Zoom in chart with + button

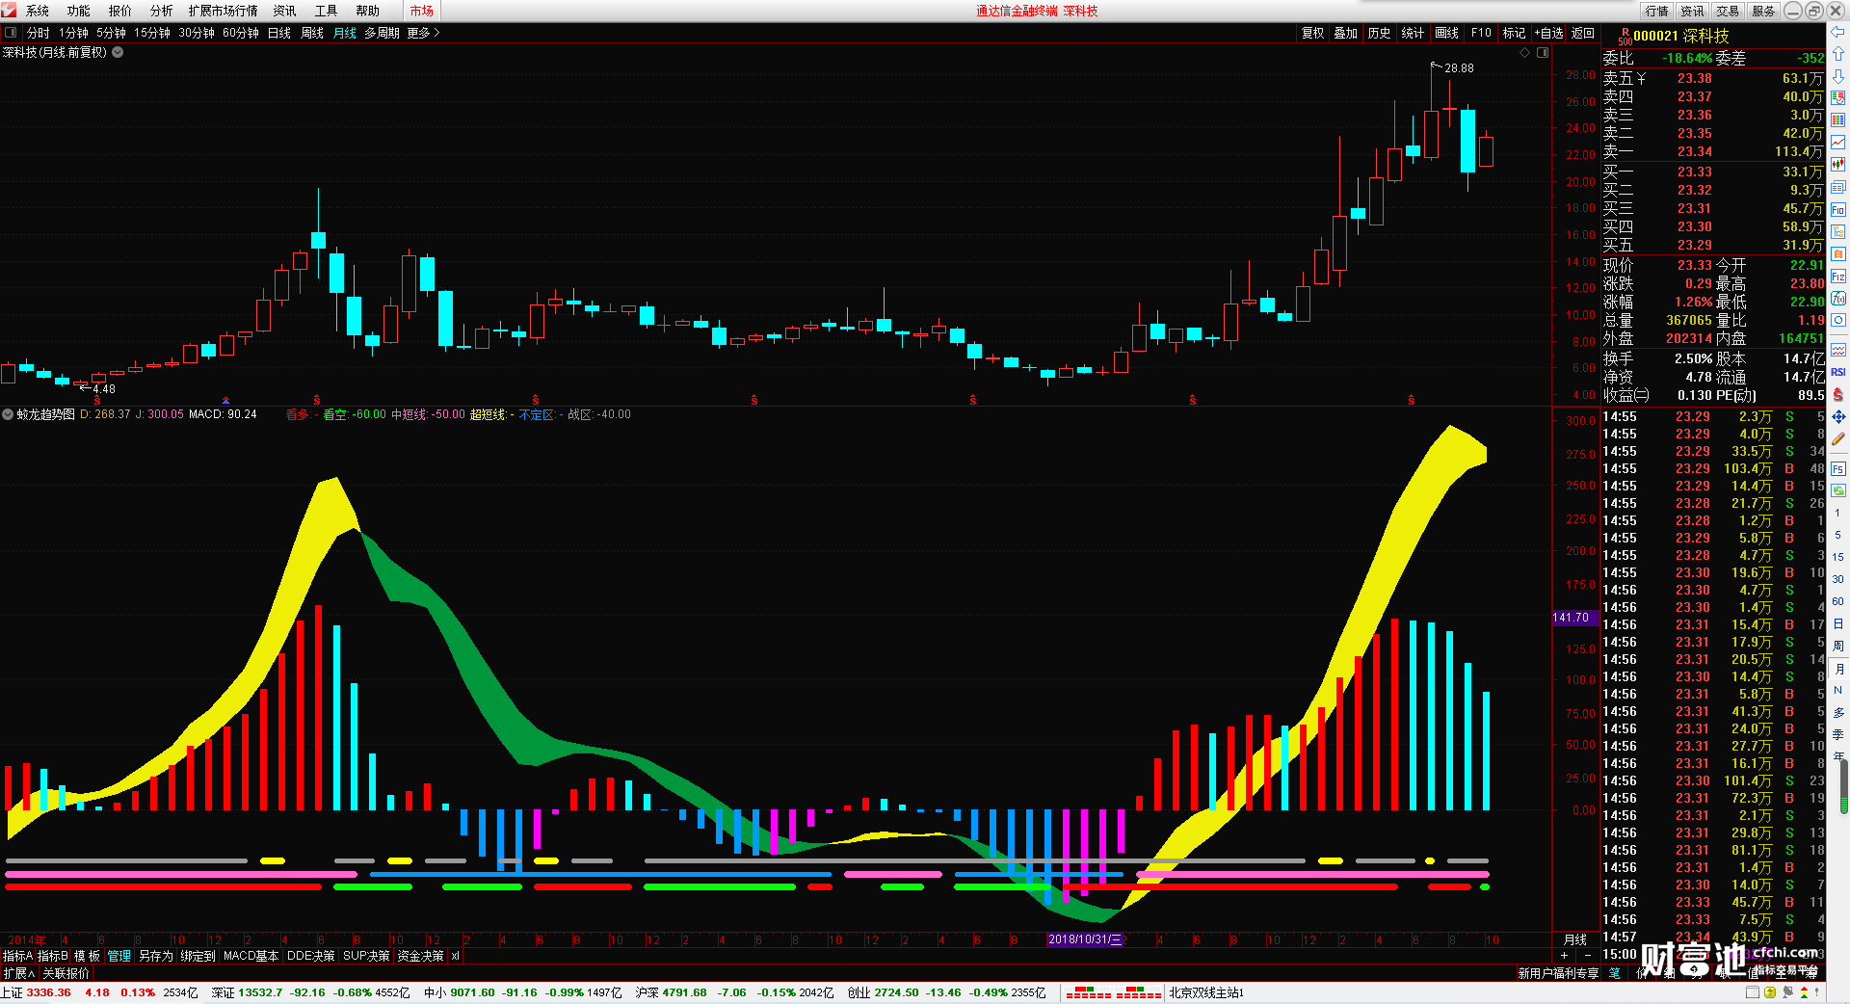(x=1564, y=955)
